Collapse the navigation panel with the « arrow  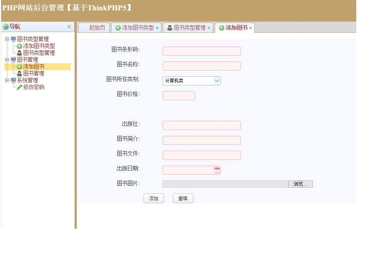click(69, 27)
